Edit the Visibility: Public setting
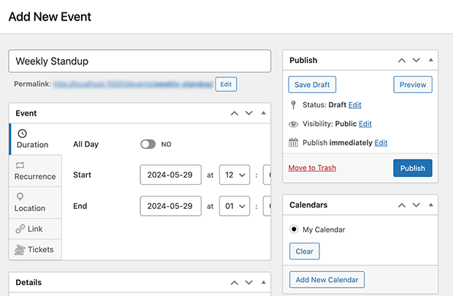 point(365,124)
